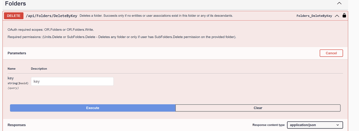
Task: Click the Name column header
Action: [11, 69]
